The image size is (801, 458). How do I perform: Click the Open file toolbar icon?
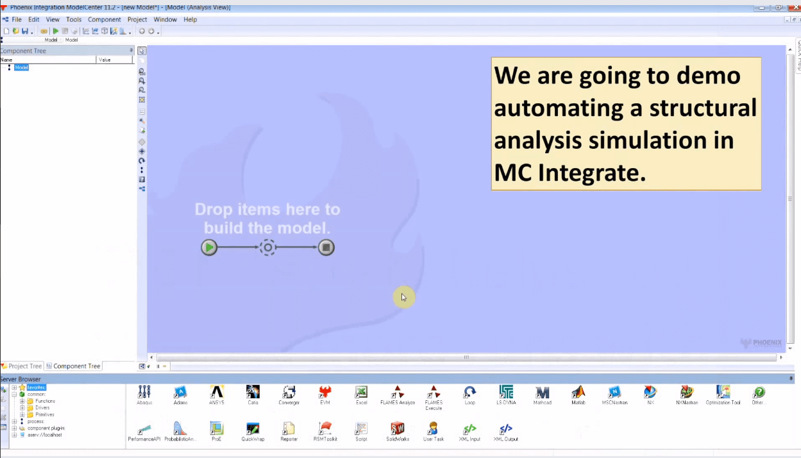click(x=15, y=31)
